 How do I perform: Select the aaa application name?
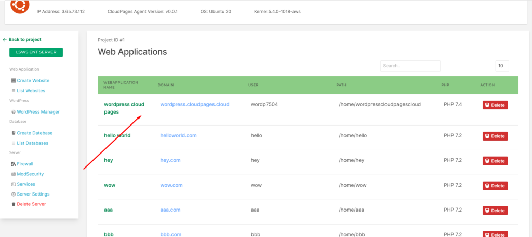(x=108, y=210)
